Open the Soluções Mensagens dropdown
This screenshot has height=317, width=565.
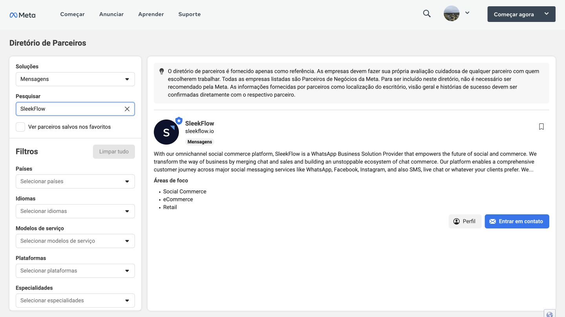75,79
